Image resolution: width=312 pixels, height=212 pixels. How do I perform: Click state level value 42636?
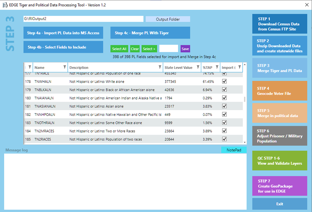tap(169, 90)
